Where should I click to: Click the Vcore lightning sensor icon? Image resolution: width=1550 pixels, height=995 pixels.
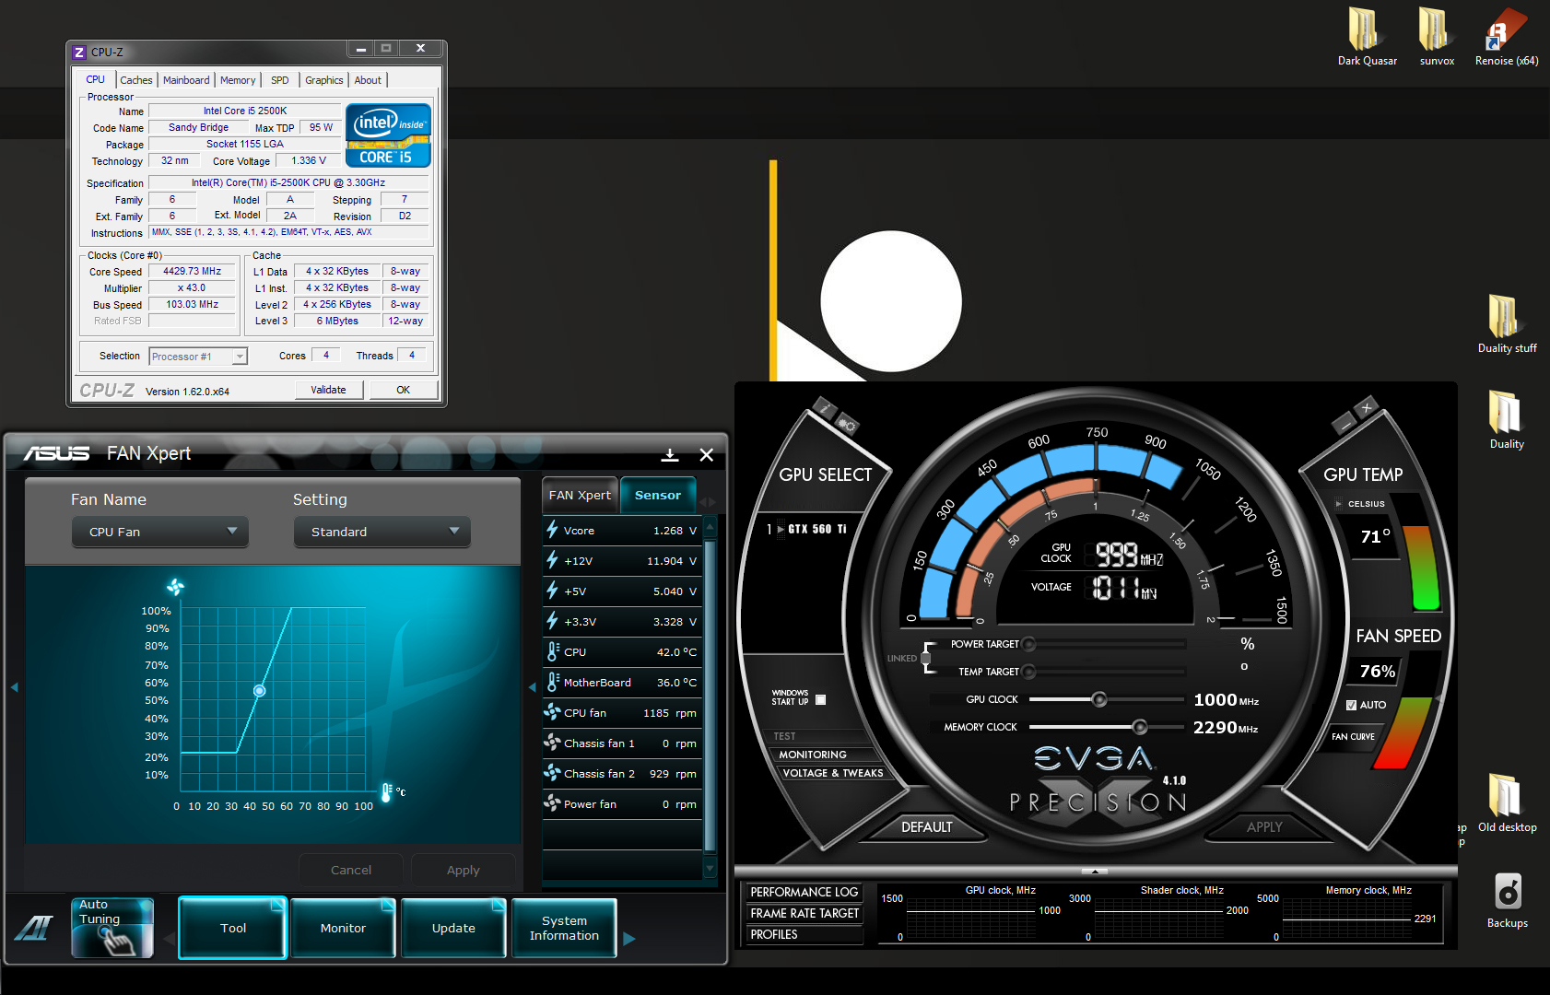pyautogui.click(x=552, y=530)
